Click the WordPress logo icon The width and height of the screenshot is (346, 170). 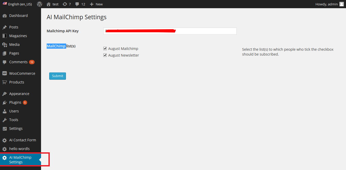point(39,4)
